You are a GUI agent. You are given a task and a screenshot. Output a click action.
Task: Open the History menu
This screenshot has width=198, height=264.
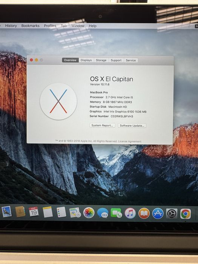pos(11,26)
